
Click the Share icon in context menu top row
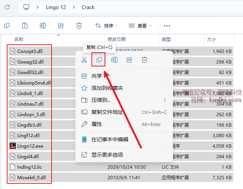pyautogui.click(x=129, y=60)
